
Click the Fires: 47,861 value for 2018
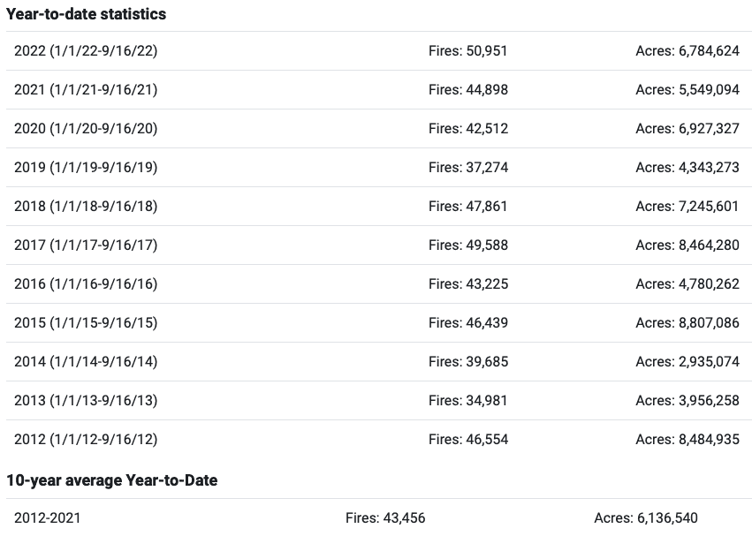tap(468, 206)
